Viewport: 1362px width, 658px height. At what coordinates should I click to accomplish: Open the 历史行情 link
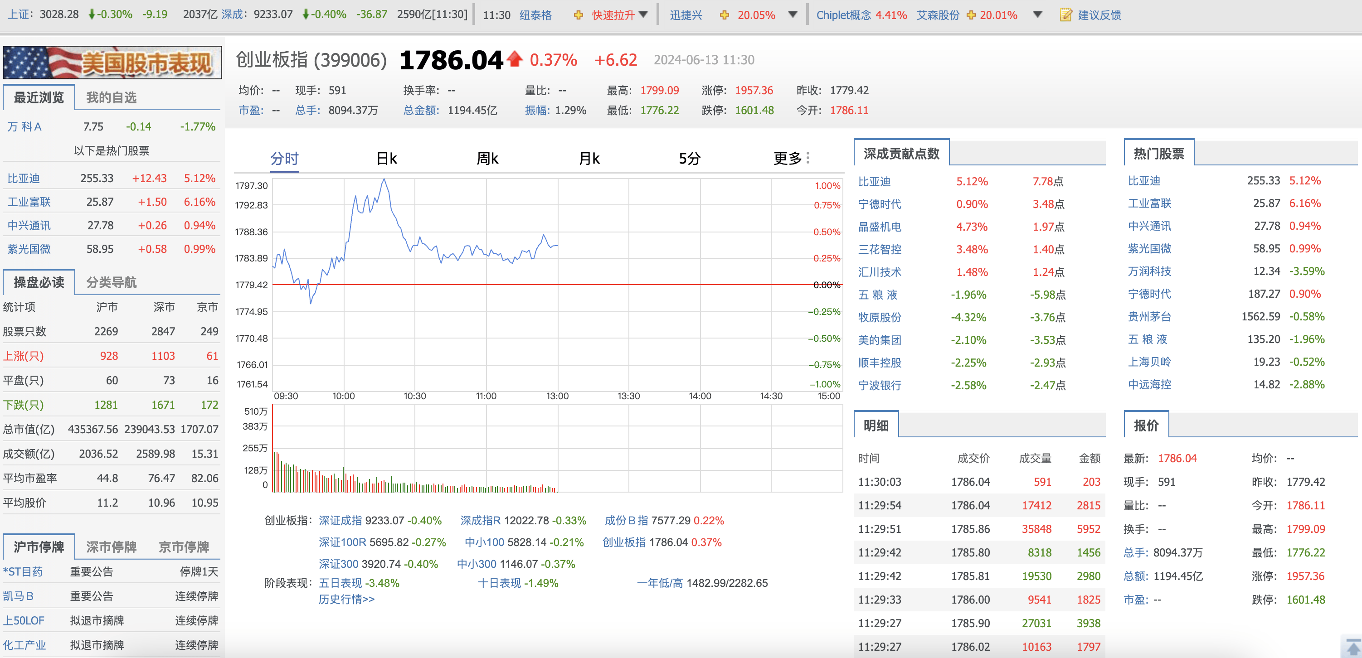click(x=345, y=600)
